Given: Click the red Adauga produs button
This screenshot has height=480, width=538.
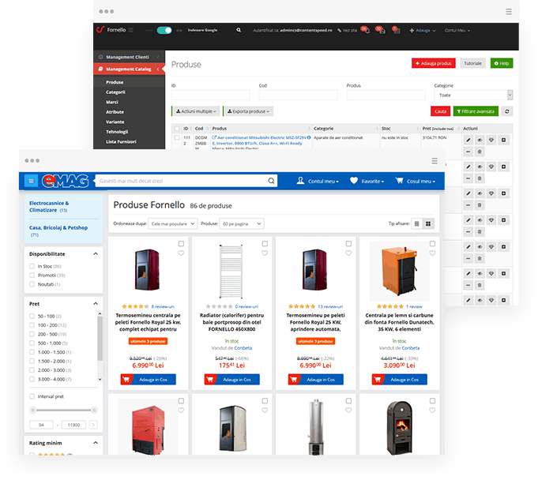Looking at the screenshot, I should pos(433,63).
